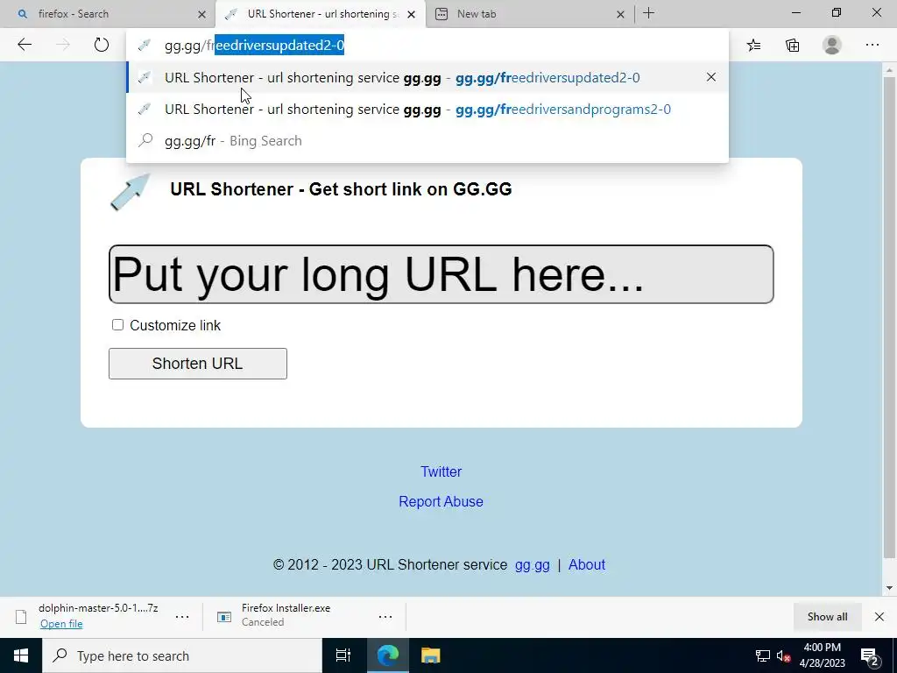This screenshot has height=673, width=897.
Task: Open options for Firefox Installer.exe download
Action: pyautogui.click(x=385, y=616)
